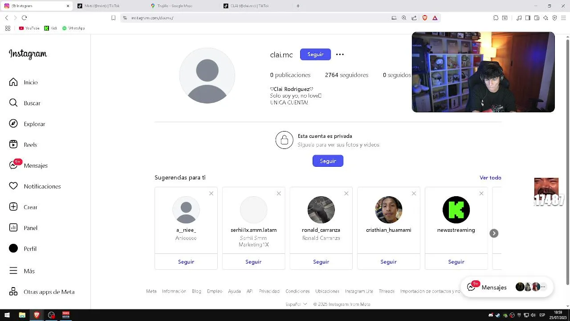570x321 pixels.
Task: Open the browser apps grid icon
Action: pyautogui.click(x=8, y=28)
